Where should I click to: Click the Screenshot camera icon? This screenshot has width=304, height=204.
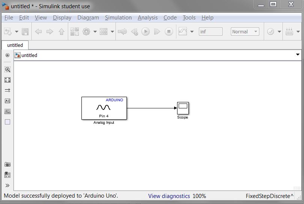[x=8, y=164]
